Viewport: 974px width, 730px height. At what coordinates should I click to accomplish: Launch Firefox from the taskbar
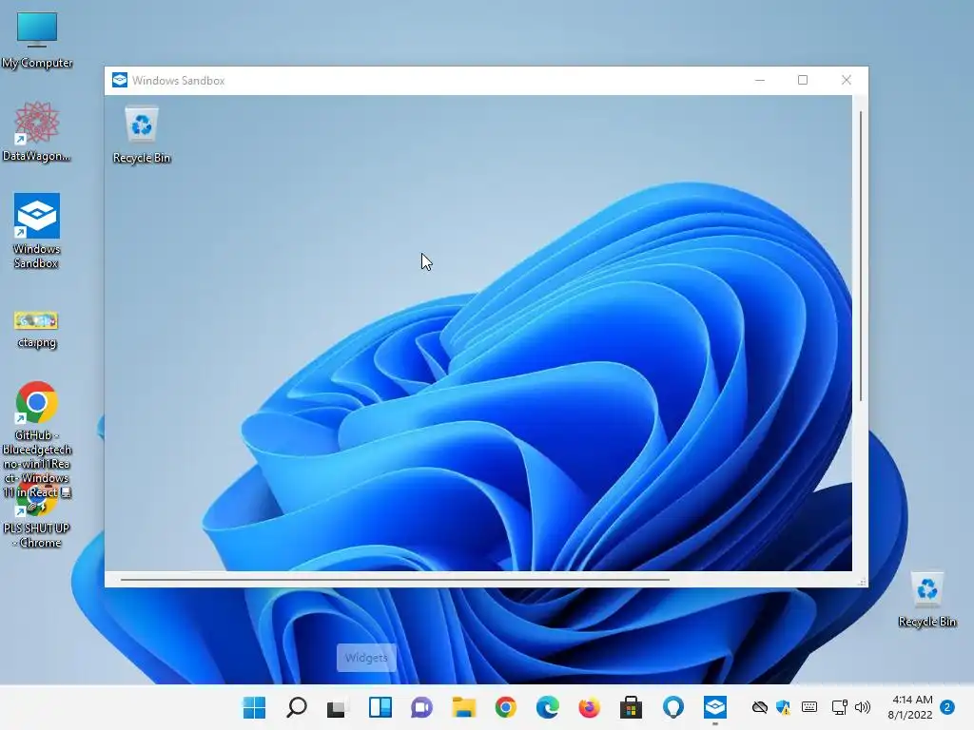tap(589, 707)
